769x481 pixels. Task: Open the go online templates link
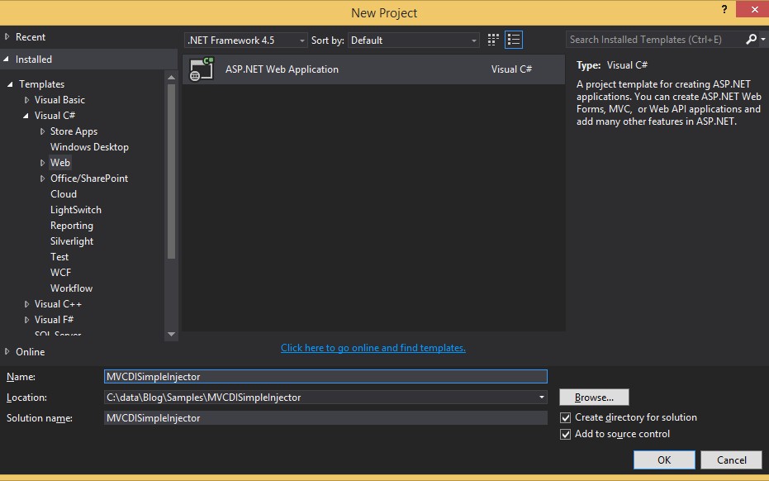(x=373, y=348)
